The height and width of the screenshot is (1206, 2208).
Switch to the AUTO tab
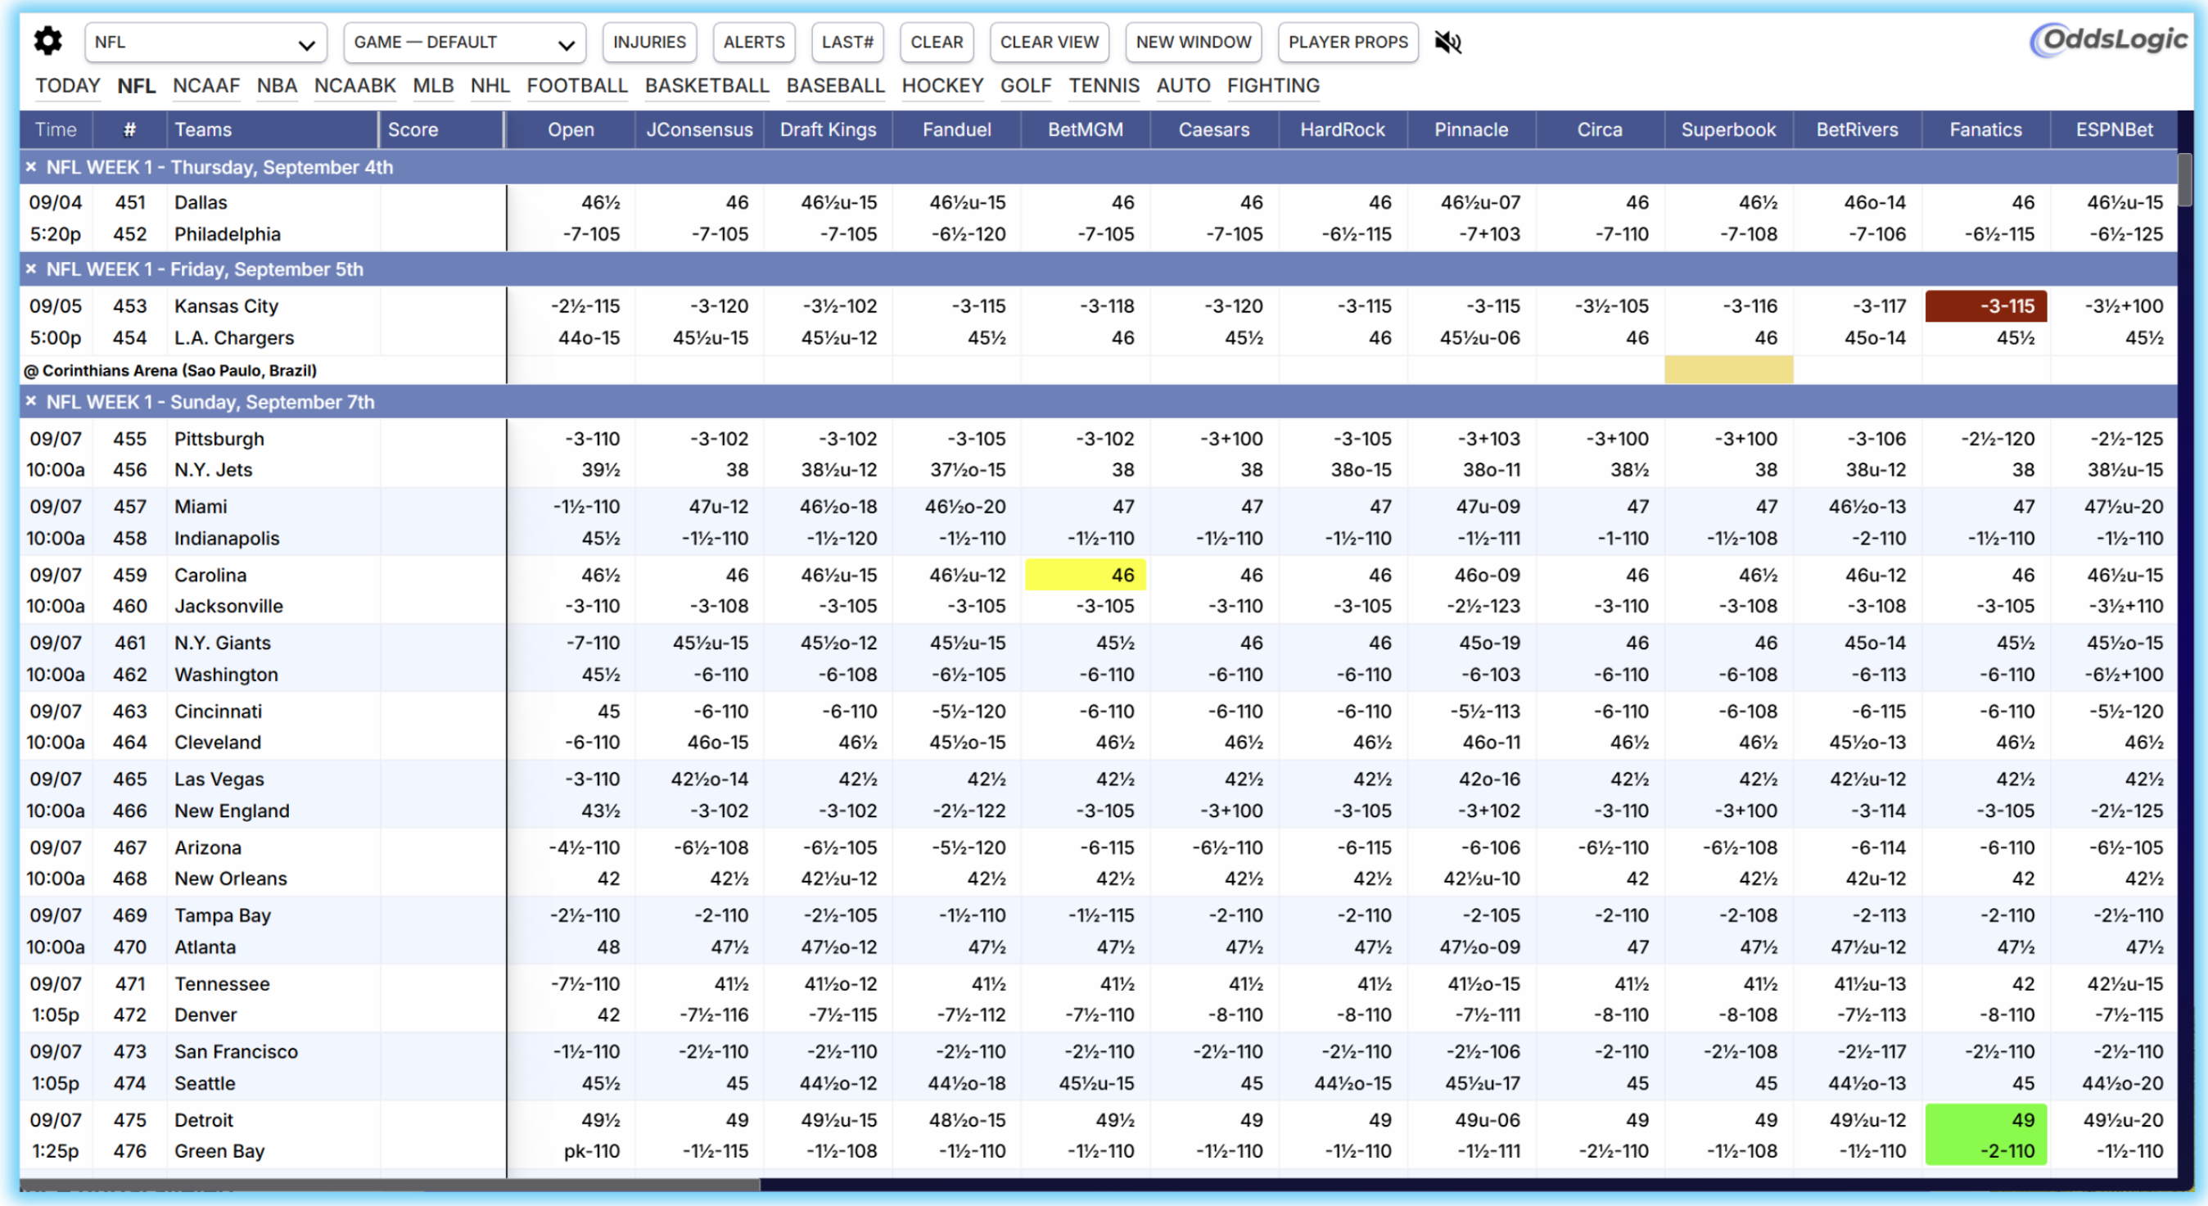pyautogui.click(x=1183, y=86)
